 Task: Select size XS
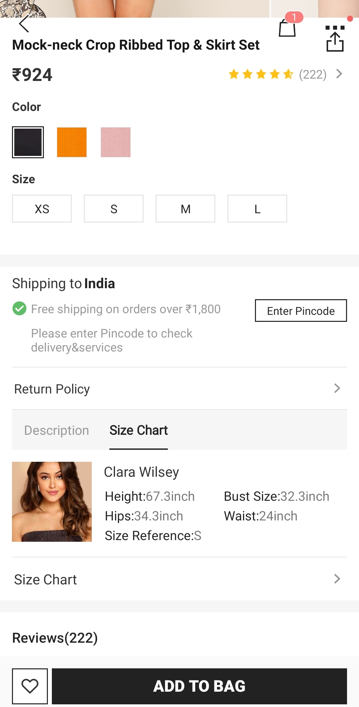coord(42,209)
